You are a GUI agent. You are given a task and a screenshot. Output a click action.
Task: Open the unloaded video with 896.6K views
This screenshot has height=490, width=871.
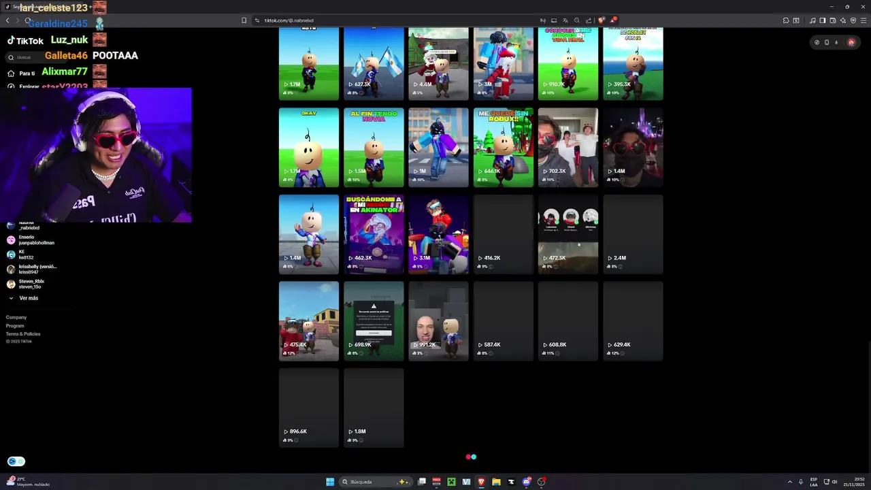click(309, 408)
